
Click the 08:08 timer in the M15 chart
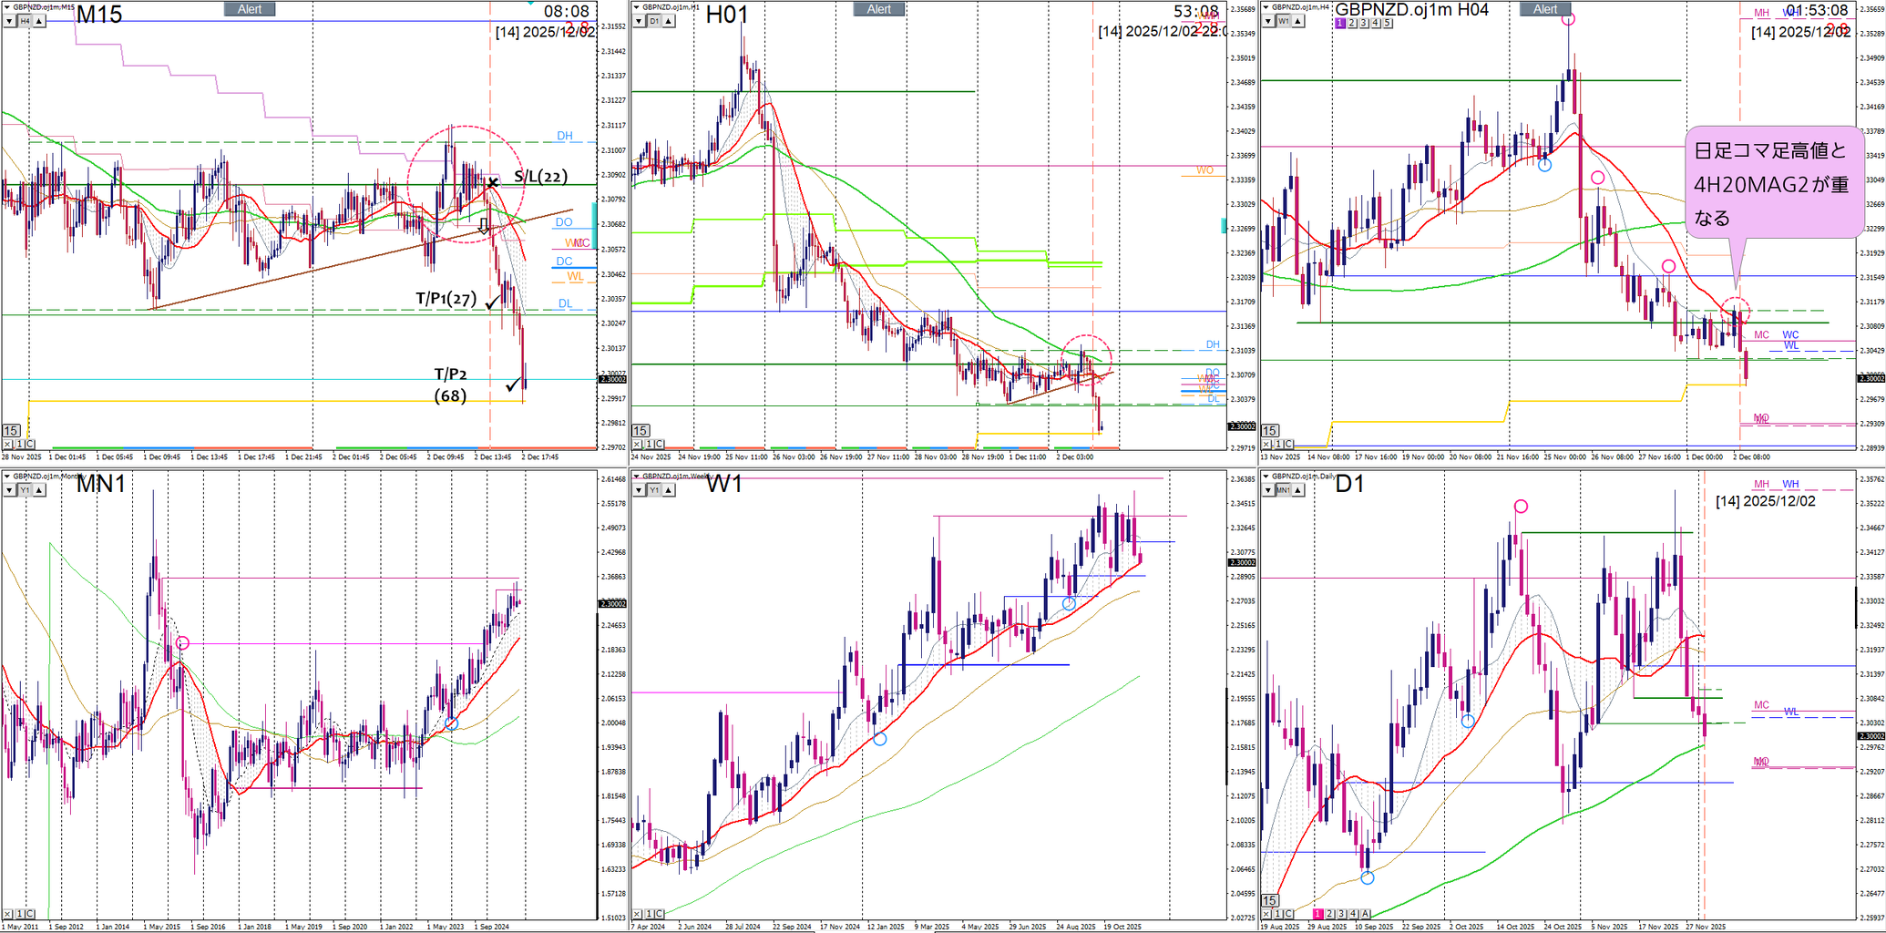(567, 11)
